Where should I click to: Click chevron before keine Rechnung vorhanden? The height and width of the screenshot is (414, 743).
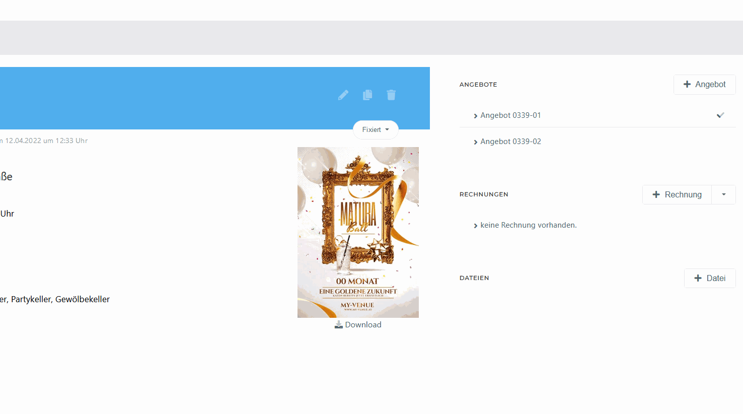[475, 226]
